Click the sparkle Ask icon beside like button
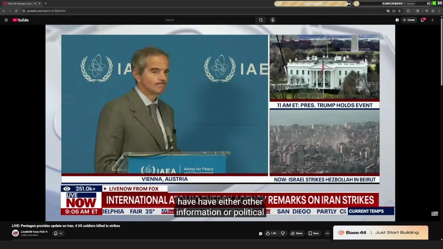443x249 pixels. click(261, 233)
